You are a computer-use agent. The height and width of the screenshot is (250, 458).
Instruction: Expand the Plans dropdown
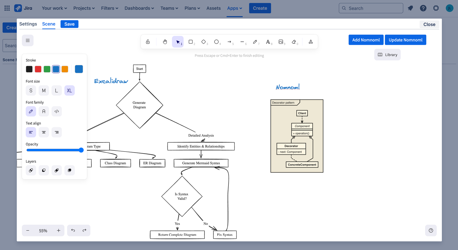[192, 8]
